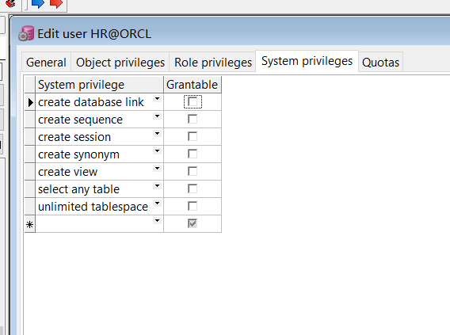Click the new row asterisk marker

pyautogui.click(x=30, y=224)
